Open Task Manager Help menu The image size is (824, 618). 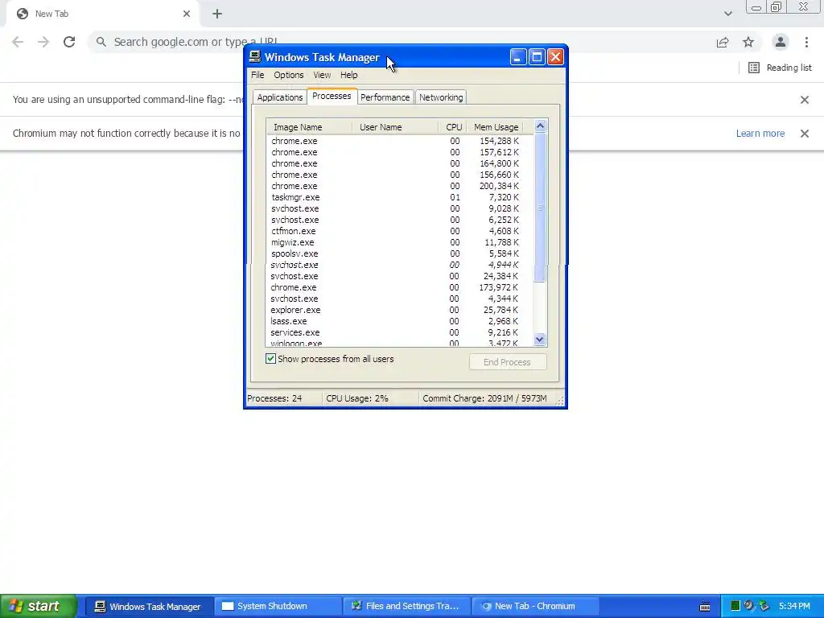pyautogui.click(x=349, y=75)
